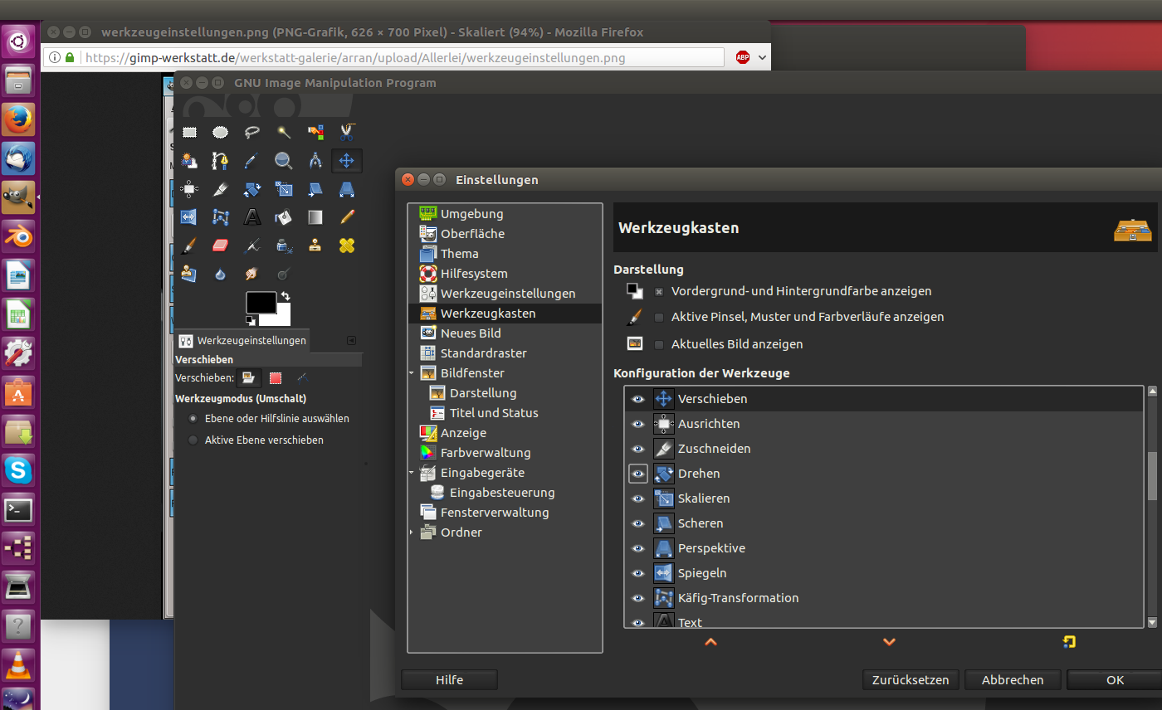Activate the Eraser tool
Image resolution: width=1162 pixels, height=710 pixels.
[220, 246]
